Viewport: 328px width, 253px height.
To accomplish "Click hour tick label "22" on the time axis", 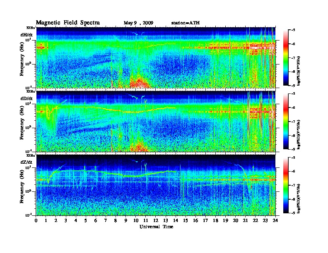I will tap(256, 220).
